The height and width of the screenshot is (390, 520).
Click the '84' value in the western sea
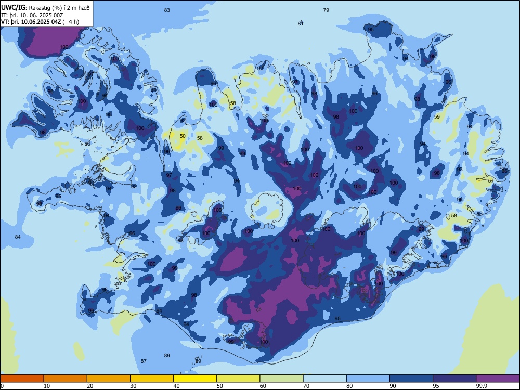(18, 237)
